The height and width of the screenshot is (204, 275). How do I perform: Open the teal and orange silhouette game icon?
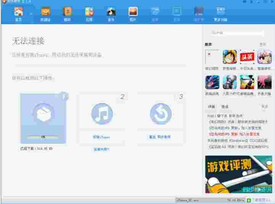pyautogui.click(x=247, y=82)
